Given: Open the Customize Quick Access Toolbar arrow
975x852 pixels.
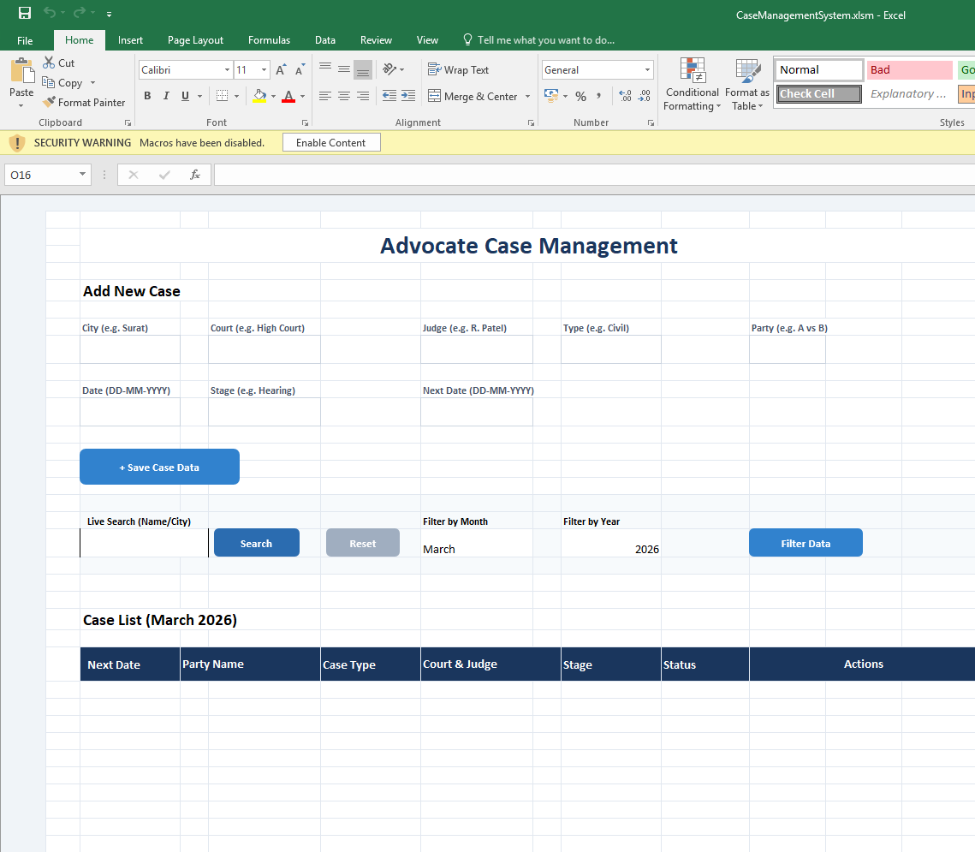Looking at the screenshot, I should (x=109, y=15).
